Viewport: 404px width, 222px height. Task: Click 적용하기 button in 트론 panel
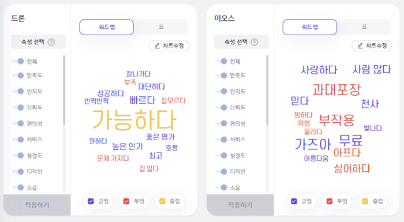37,205
